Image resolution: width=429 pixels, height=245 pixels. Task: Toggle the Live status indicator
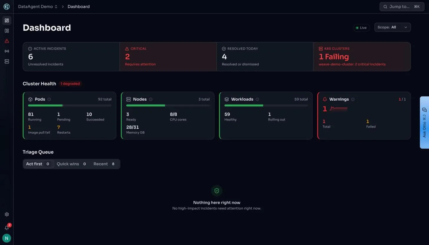click(x=361, y=28)
